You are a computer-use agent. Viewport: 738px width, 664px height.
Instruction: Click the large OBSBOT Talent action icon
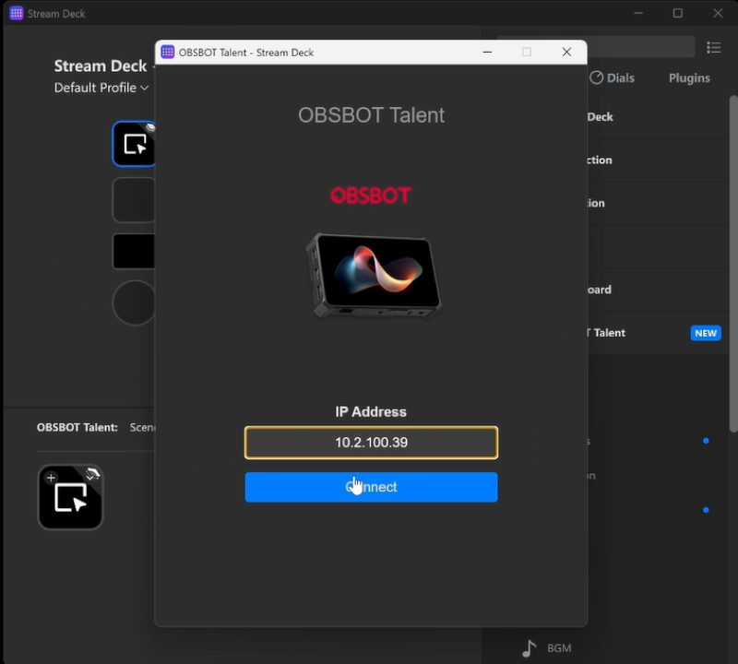tap(71, 497)
